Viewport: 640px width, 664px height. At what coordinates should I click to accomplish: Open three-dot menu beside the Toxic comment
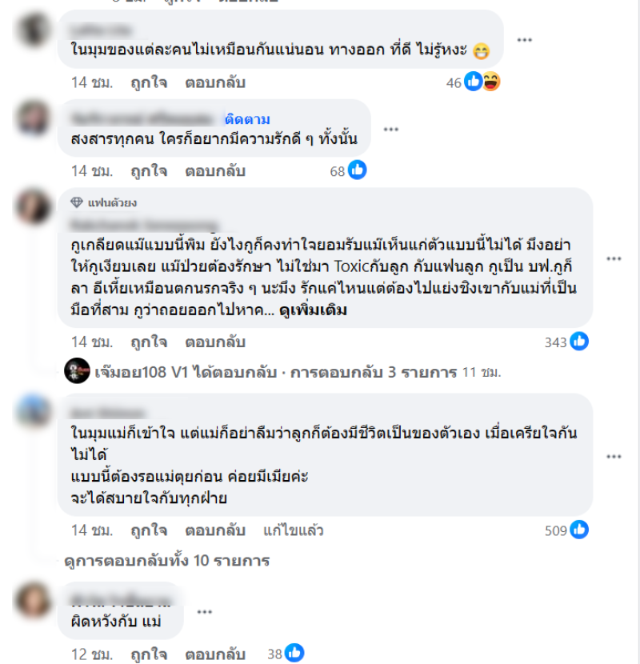(614, 258)
